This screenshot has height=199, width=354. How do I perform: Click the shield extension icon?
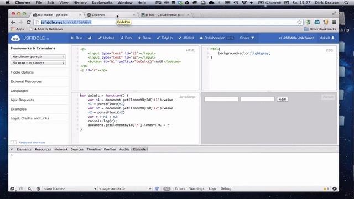pos(326,22)
